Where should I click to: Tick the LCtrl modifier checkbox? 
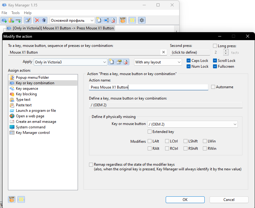[167, 141]
